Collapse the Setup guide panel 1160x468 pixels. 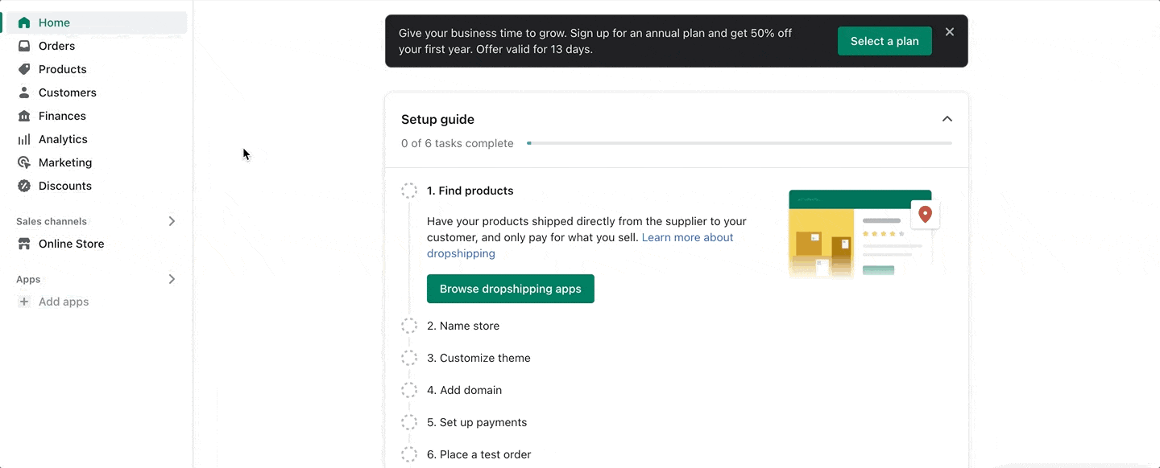pos(947,118)
